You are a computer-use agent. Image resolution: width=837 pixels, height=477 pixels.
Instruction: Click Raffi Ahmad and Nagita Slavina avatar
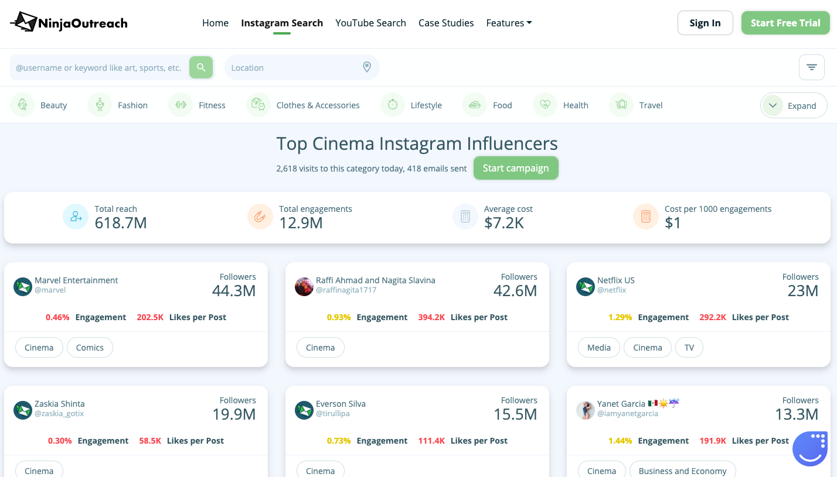(x=304, y=287)
